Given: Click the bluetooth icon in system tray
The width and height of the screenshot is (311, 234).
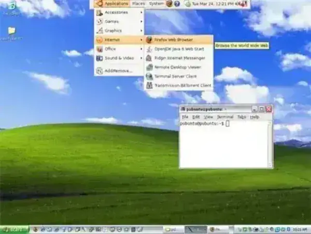Looking at the screenshot, I should click(x=288, y=229).
